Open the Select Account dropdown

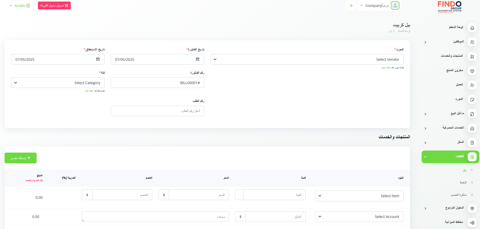[359, 217]
